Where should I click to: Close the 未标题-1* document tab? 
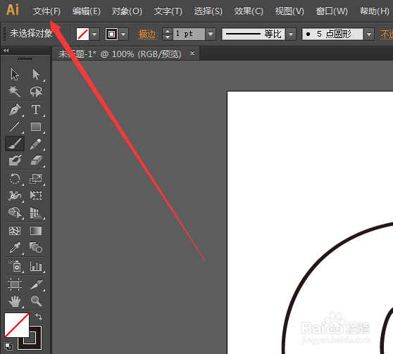(x=192, y=53)
